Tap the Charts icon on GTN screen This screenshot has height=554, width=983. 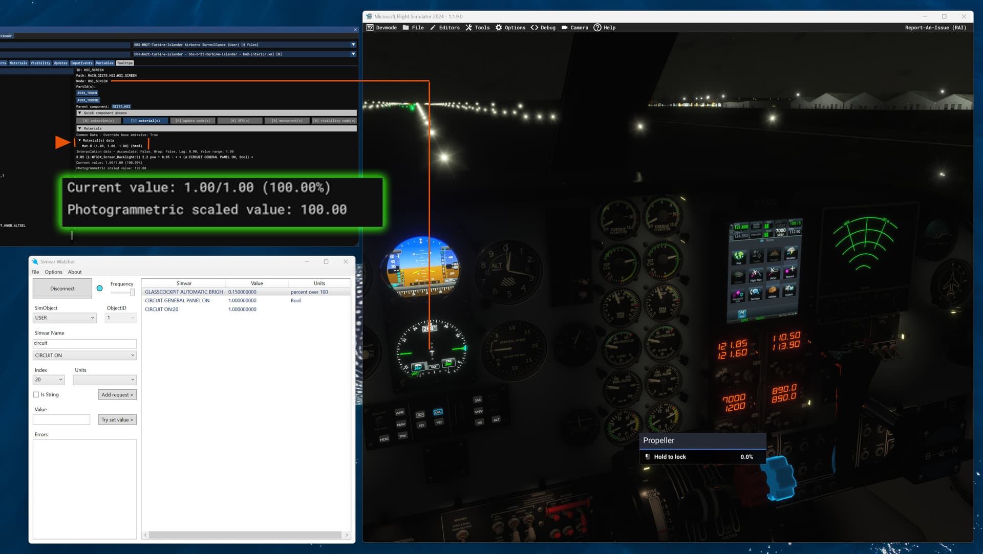738,277
